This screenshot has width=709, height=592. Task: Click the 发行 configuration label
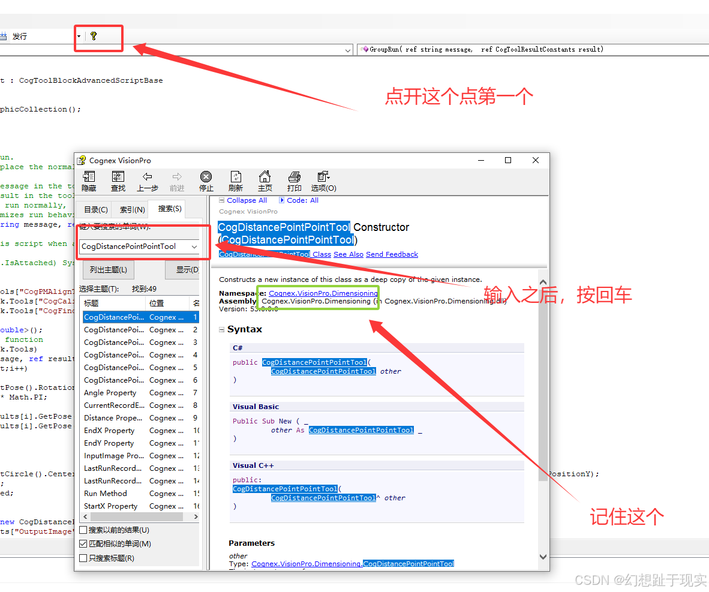[x=19, y=36]
